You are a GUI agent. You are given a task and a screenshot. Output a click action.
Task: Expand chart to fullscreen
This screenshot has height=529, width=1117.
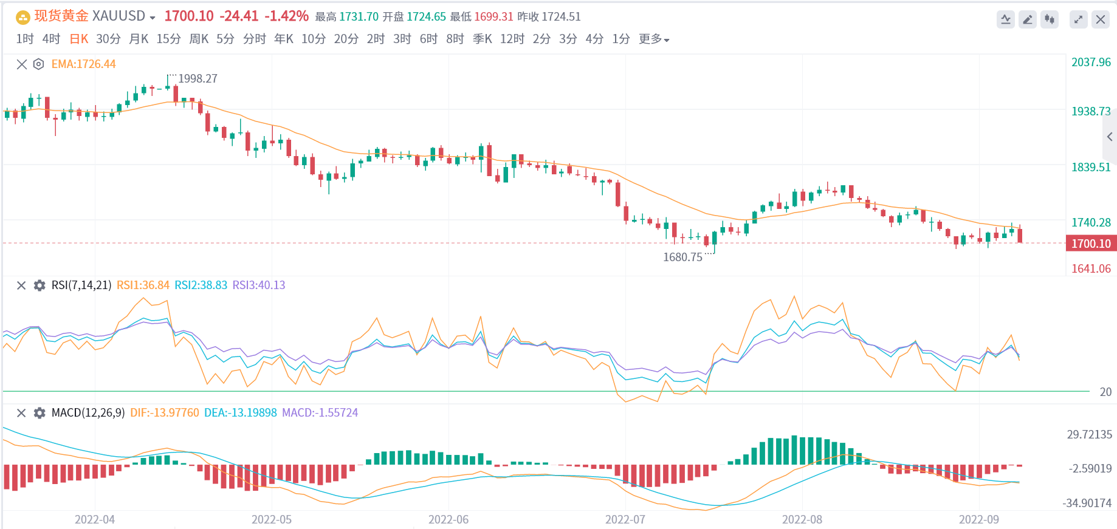coord(1078,19)
